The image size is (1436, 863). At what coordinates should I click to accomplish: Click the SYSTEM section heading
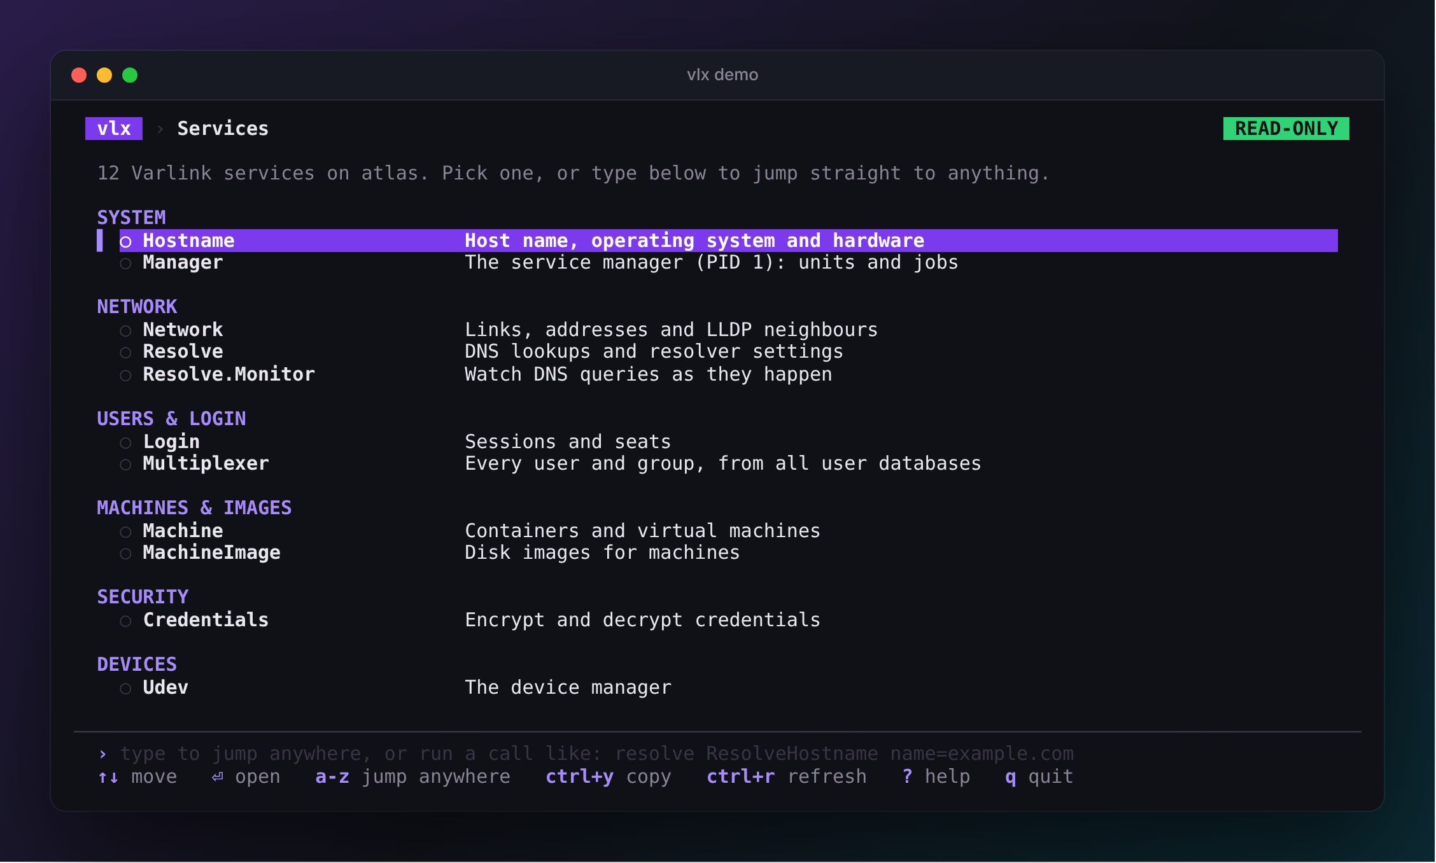pos(131,218)
